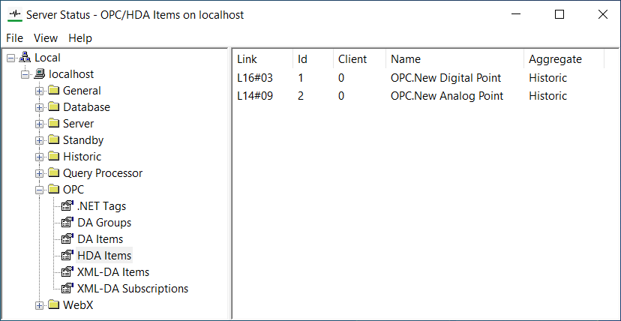
Task: Select the Query Processor tree item
Action: pyautogui.click(x=103, y=173)
